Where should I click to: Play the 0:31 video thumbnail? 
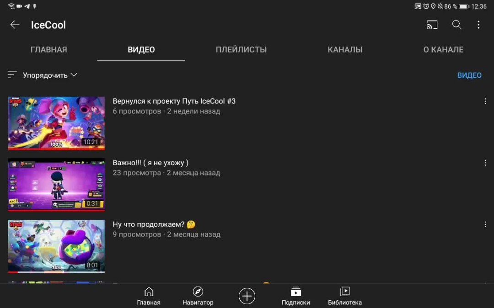click(56, 184)
